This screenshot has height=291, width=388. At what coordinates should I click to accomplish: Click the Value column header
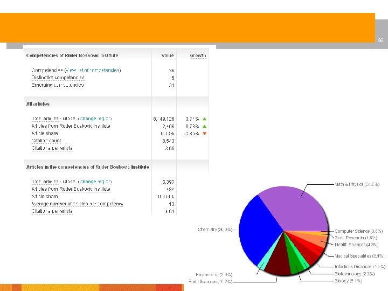pos(168,56)
